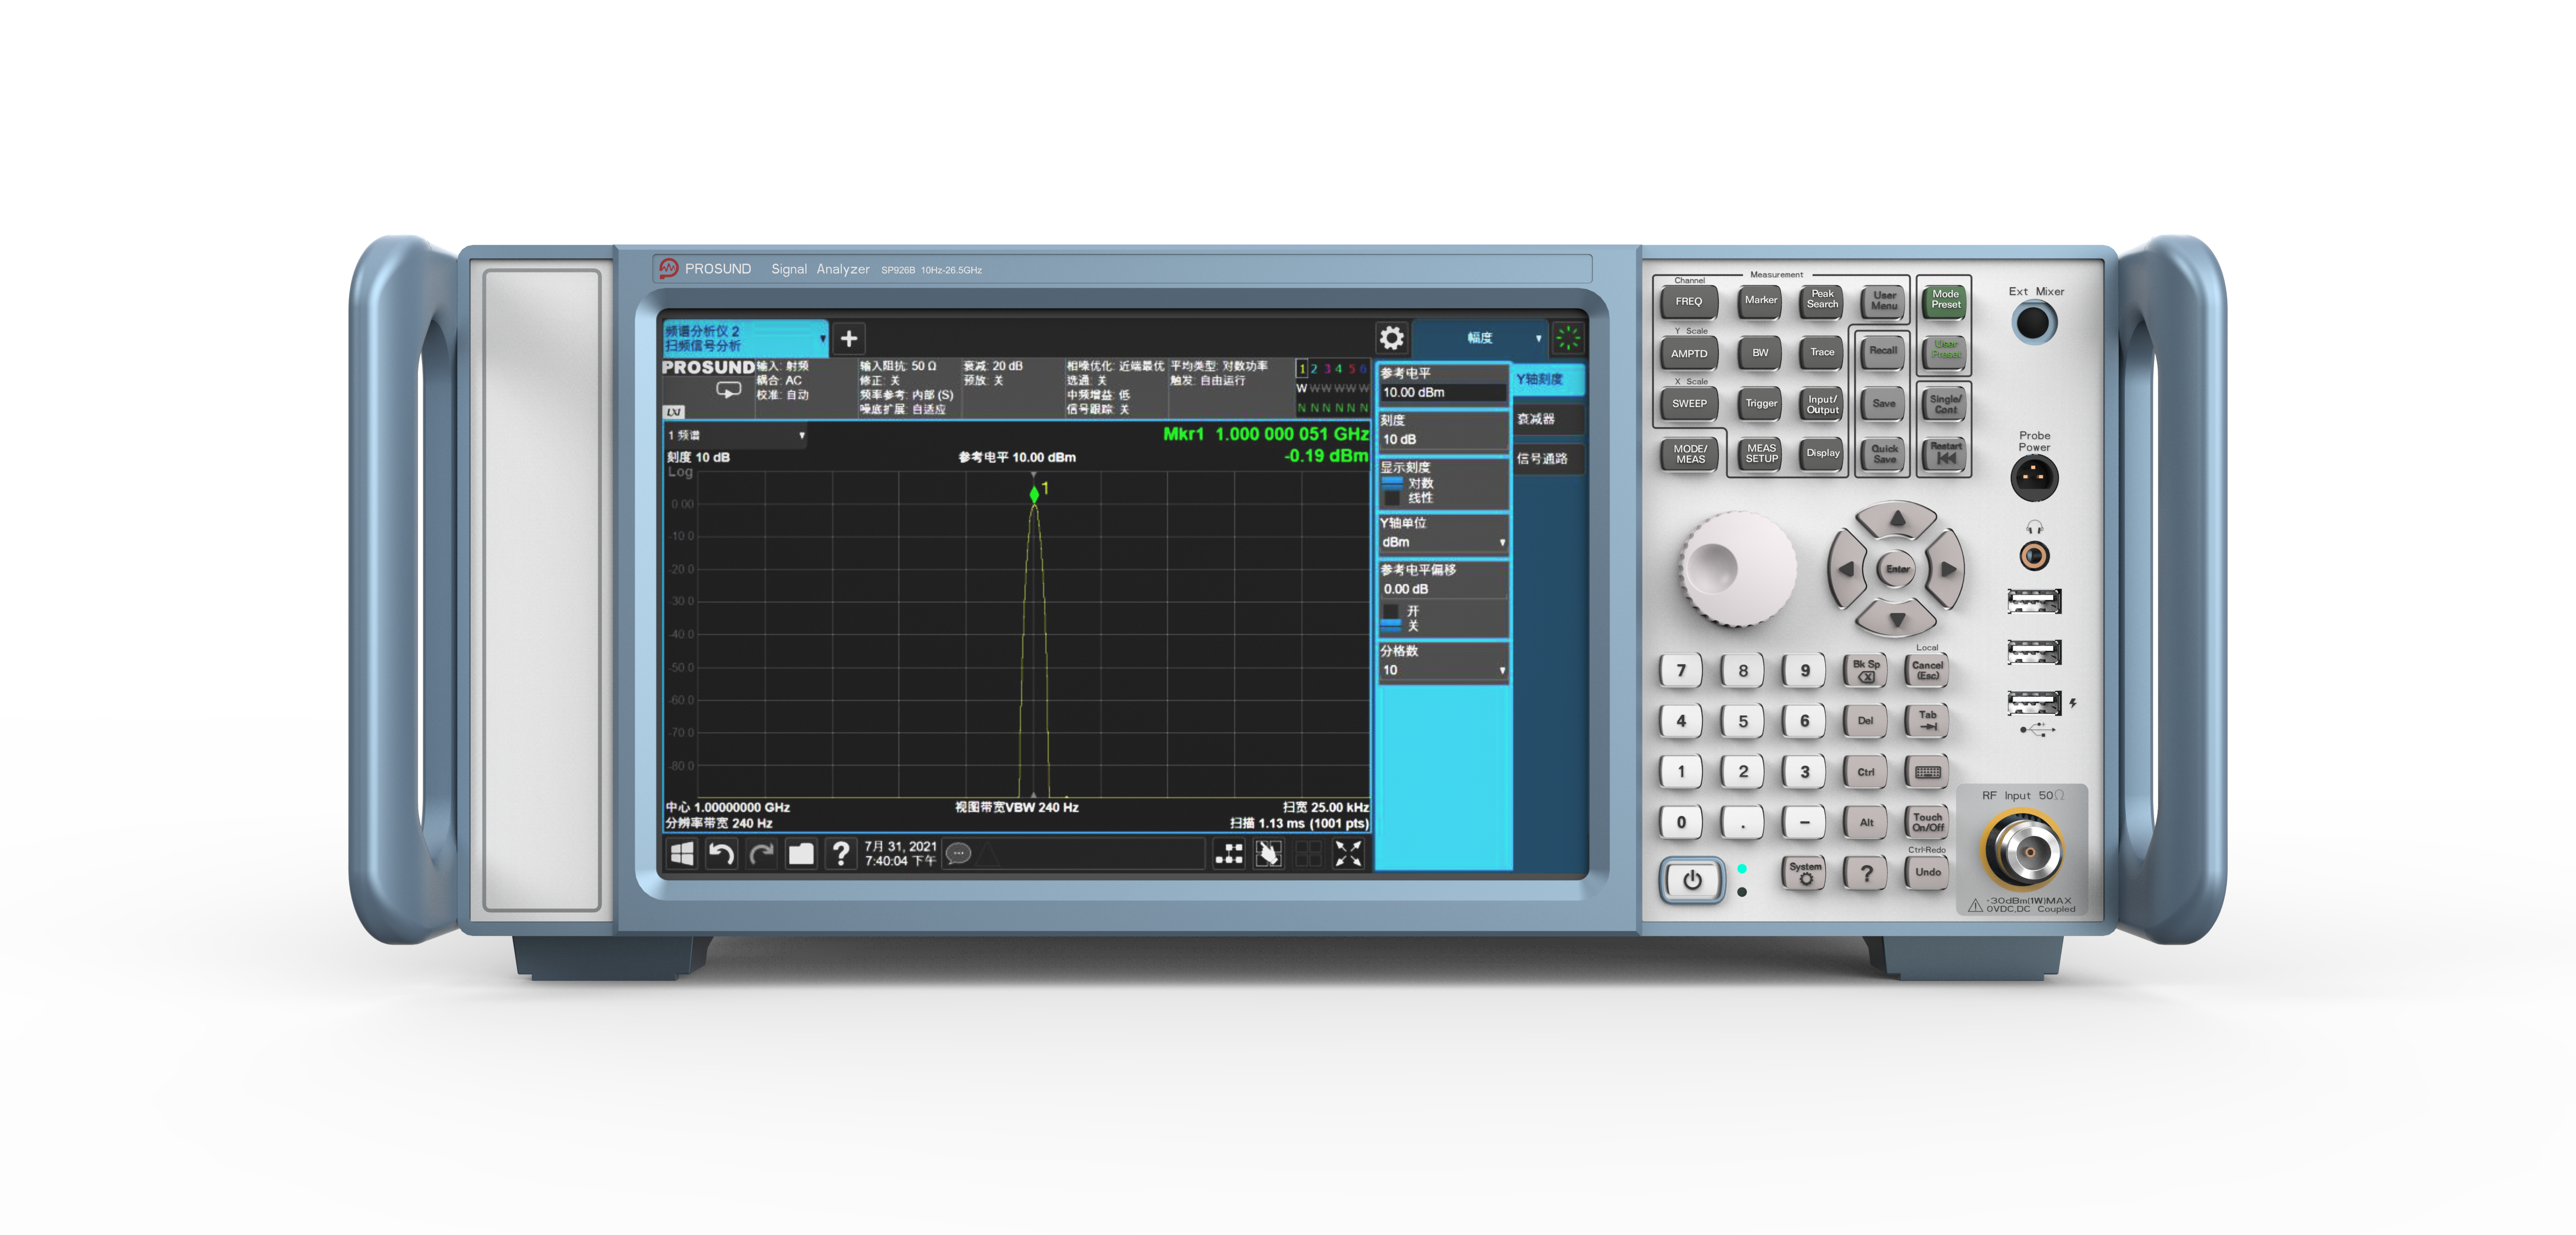The width and height of the screenshot is (2576, 1235).
Task: Open the message bubble icon in status bar
Action: (958, 854)
